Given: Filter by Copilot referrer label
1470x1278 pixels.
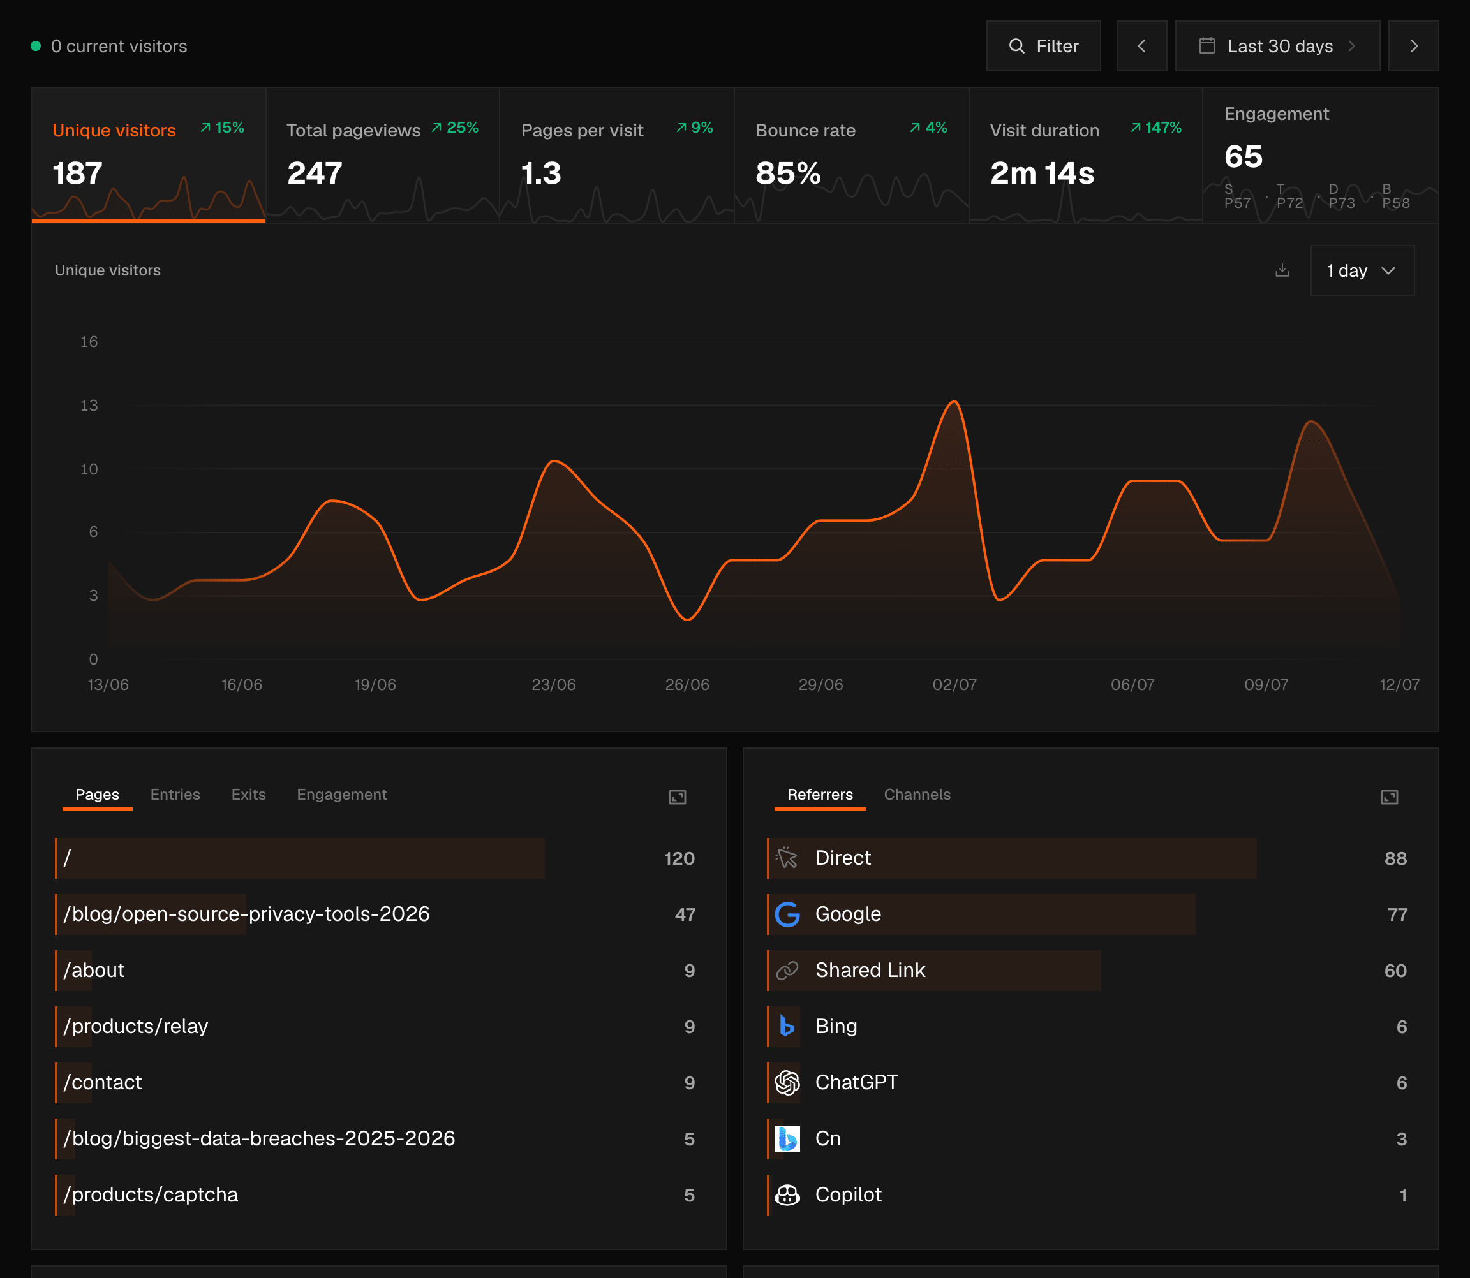Looking at the screenshot, I should tap(849, 1194).
